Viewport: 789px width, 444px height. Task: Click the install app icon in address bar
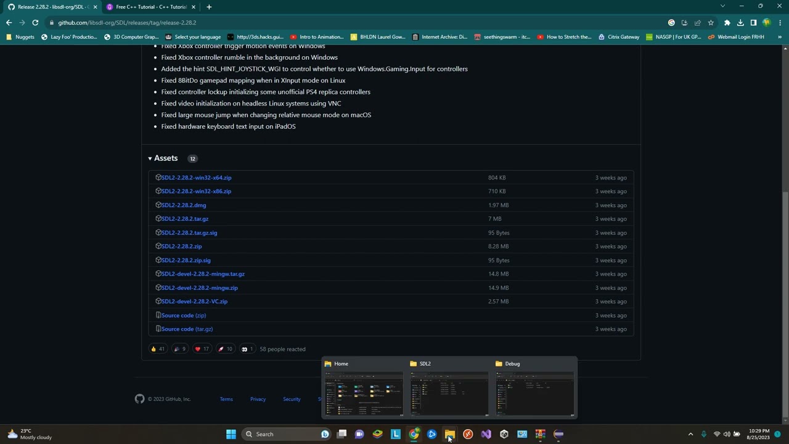click(x=684, y=23)
